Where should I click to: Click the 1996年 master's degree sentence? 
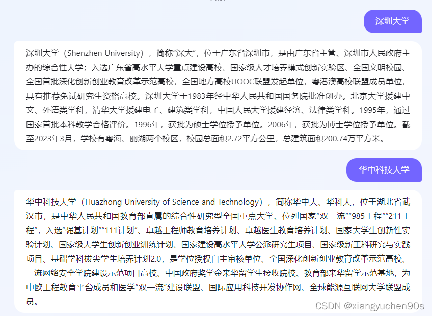click(197, 125)
